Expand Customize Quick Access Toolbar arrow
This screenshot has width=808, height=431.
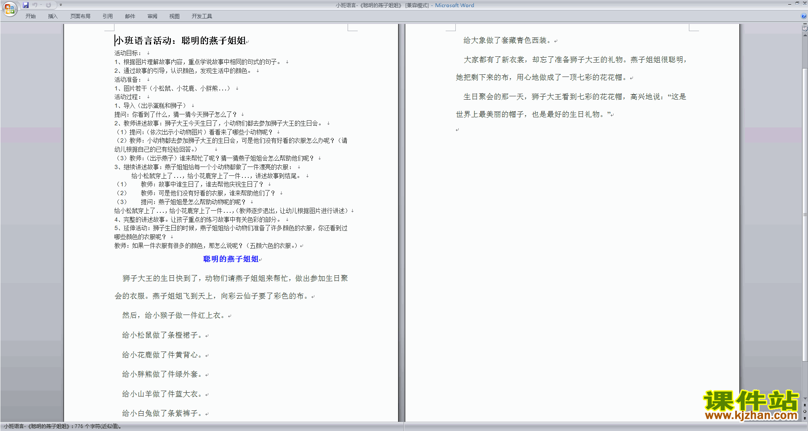pyautogui.click(x=61, y=5)
